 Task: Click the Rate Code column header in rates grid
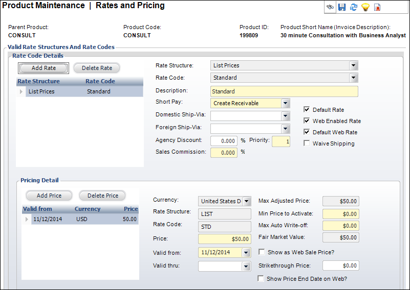click(x=100, y=81)
